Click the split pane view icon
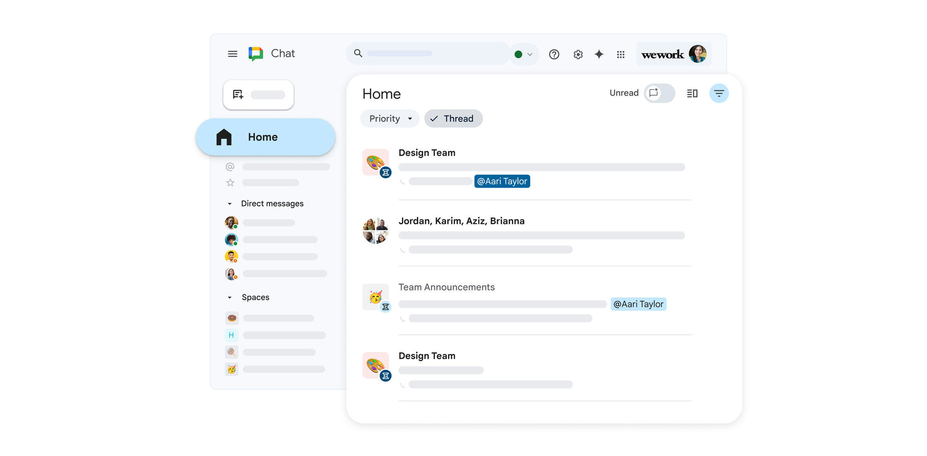927x456 pixels. coord(692,93)
